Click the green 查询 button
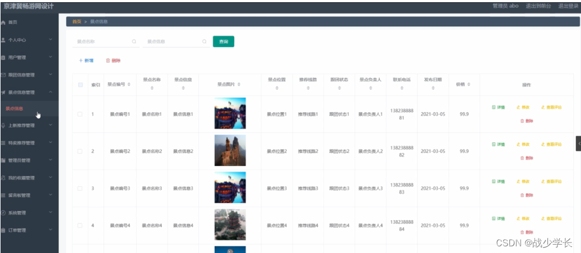Image resolution: width=581 pixels, height=253 pixels. point(224,42)
